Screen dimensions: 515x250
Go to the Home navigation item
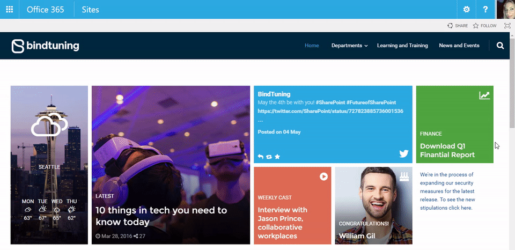coord(312,46)
